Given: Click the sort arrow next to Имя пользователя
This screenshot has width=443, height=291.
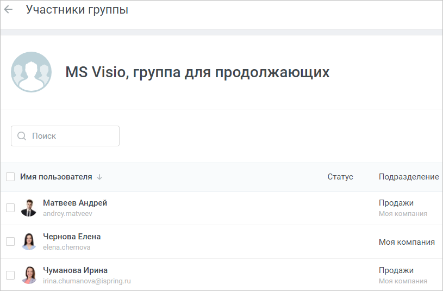Looking at the screenshot, I should click(99, 177).
